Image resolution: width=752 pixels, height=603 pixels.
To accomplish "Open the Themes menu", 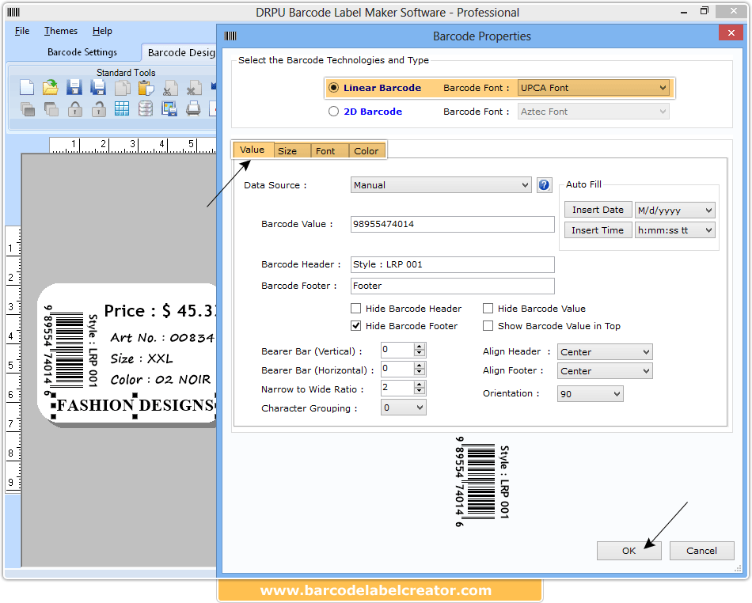I will (x=60, y=31).
